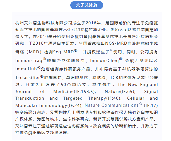
Task: Click the text (IF:17)
Action: pos(151,106)
